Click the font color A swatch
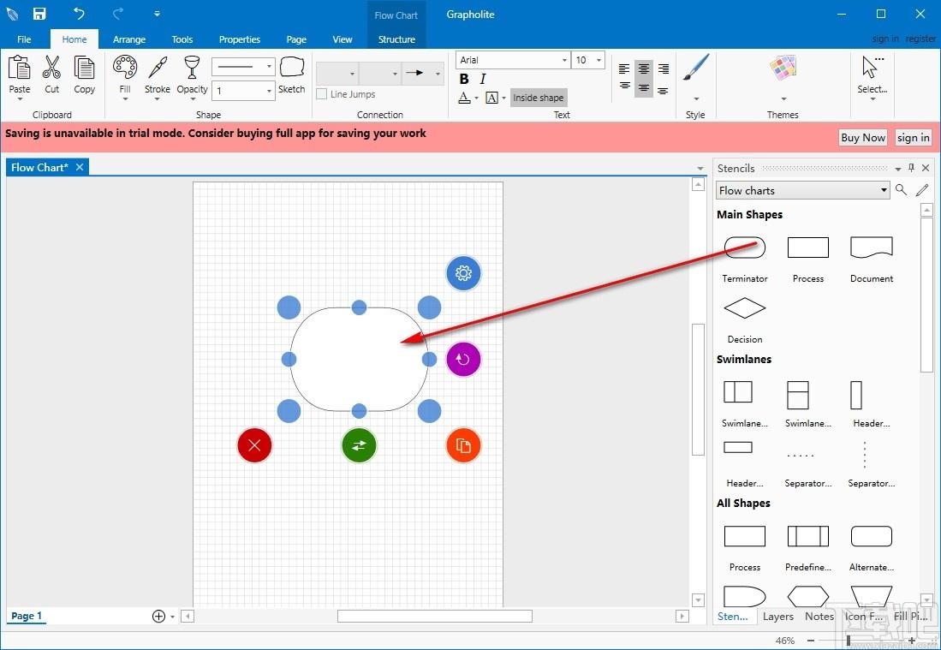 (464, 98)
